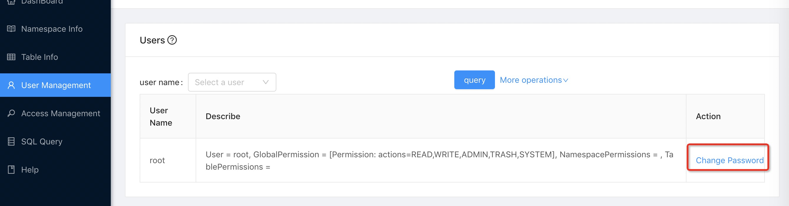Click Change Password for root
Image resolution: width=789 pixels, height=206 pixels.
pyautogui.click(x=729, y=161)
